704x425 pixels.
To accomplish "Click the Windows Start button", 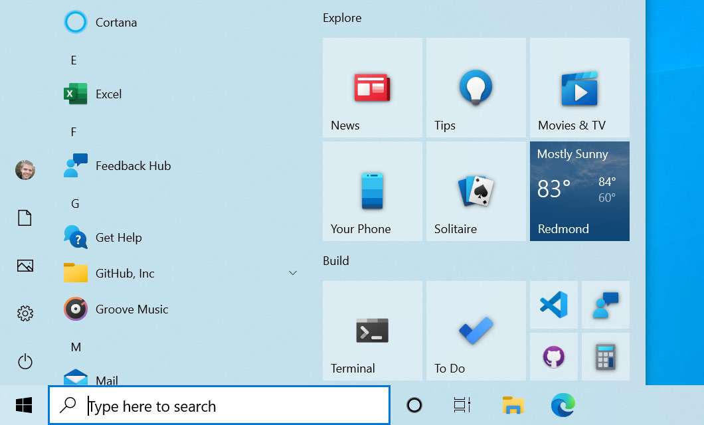I will point(24,405).
